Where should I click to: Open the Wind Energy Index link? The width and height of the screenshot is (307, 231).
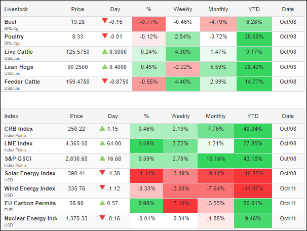click(29, 189)
